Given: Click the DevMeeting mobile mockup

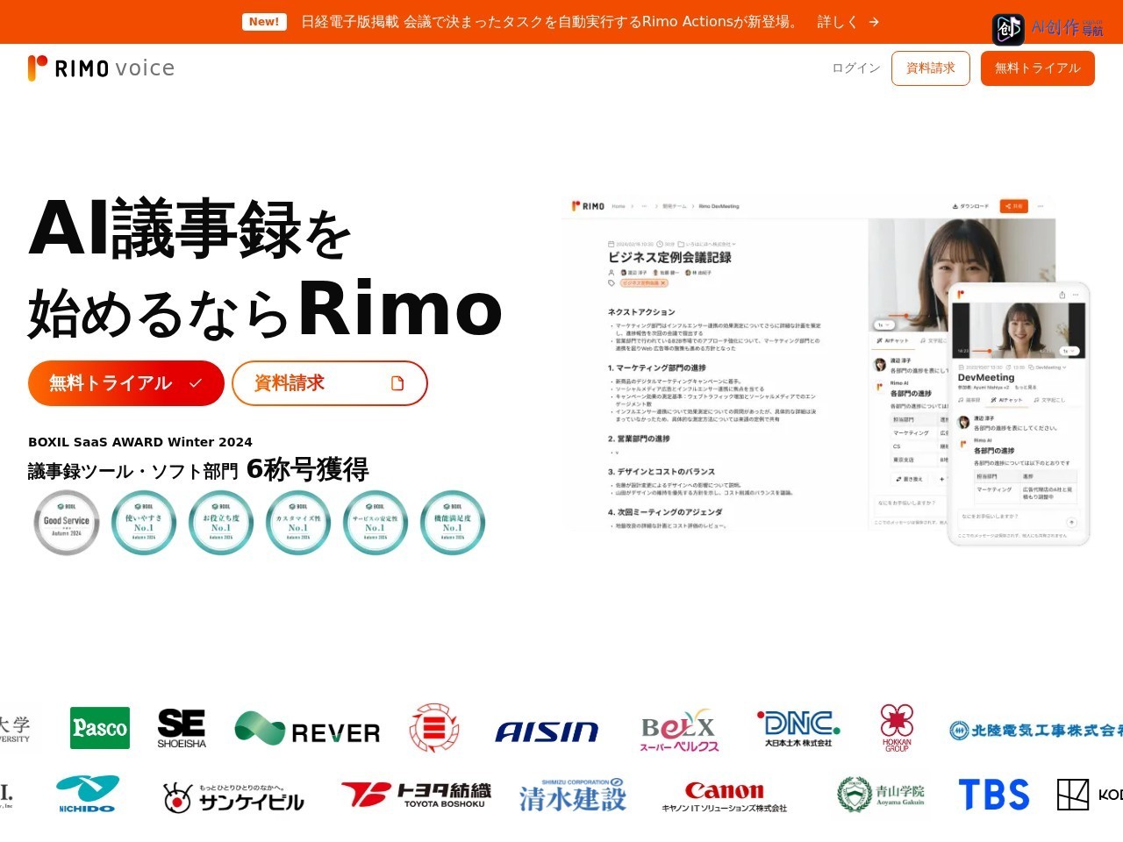Looking at the screenshot, I should pyautogui.click(x=1019, y=413).
